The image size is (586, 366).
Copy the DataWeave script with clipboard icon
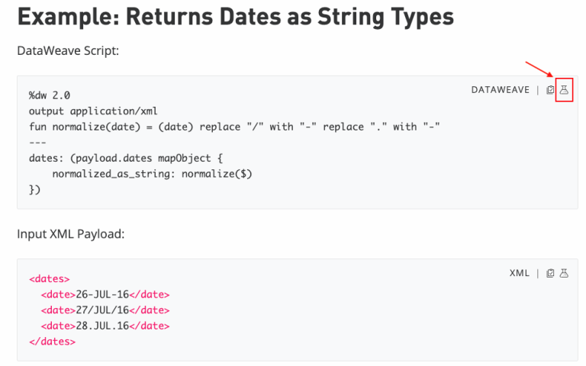(x=550, y=90)
